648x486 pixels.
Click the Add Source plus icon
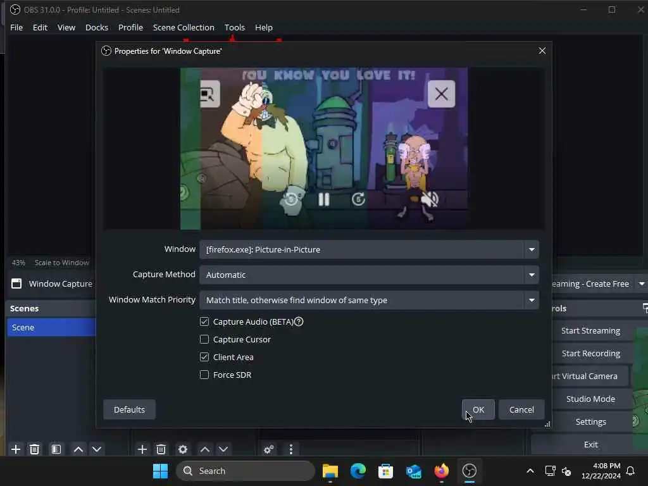(142, 449)
